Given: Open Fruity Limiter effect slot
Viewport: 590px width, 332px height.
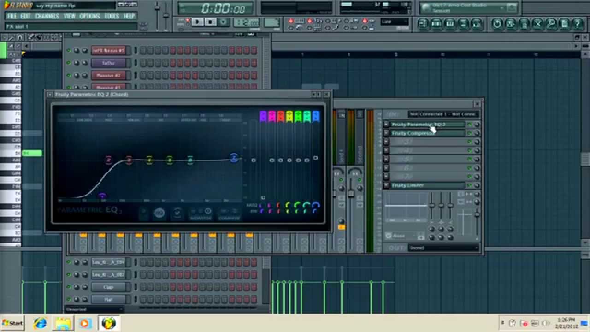Looking at the screenshot, I should (x=427, y=185).
